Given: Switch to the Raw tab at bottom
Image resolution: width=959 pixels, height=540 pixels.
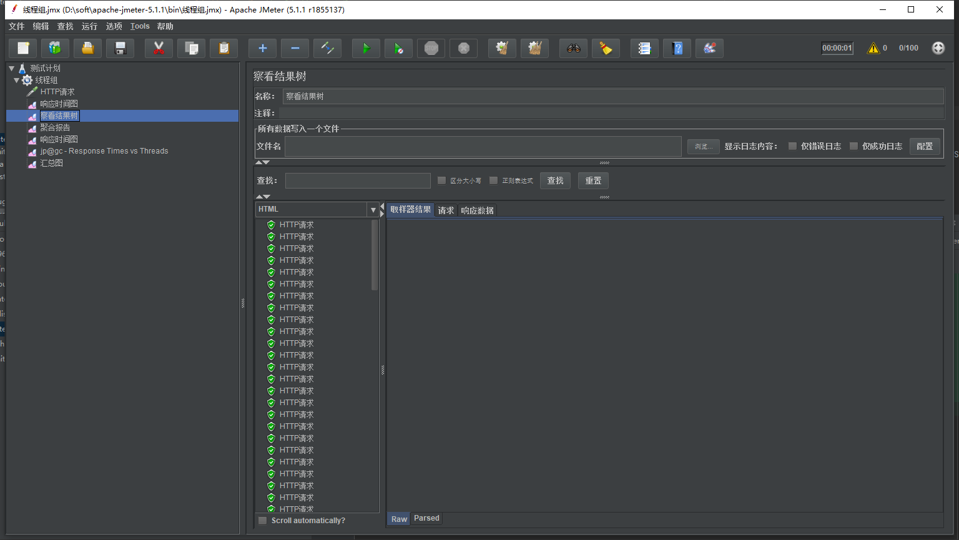Looking at the screenshot, I should (399, 519).
